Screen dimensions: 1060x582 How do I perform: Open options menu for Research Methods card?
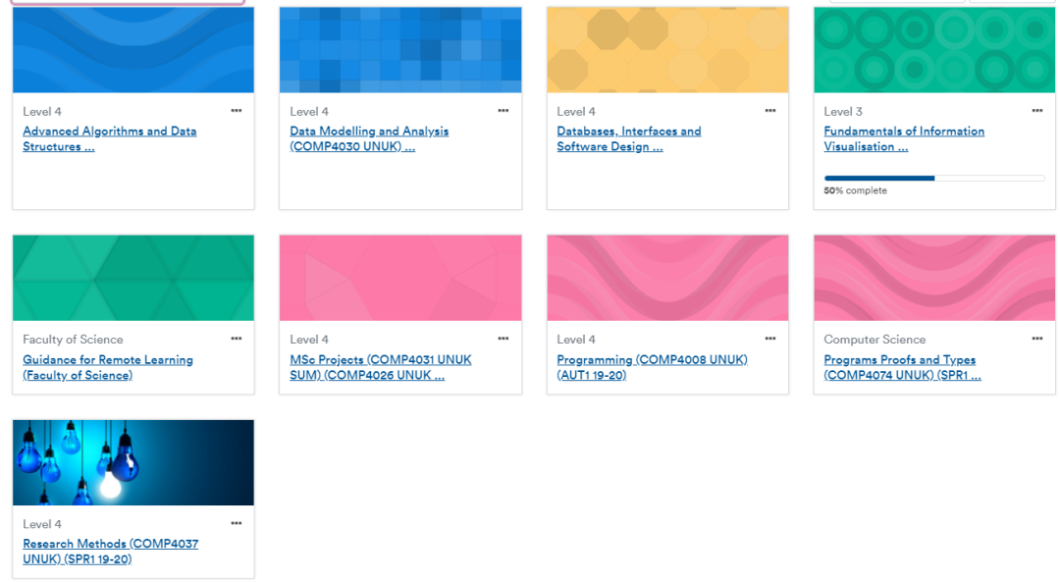click(x=236, y=523)
